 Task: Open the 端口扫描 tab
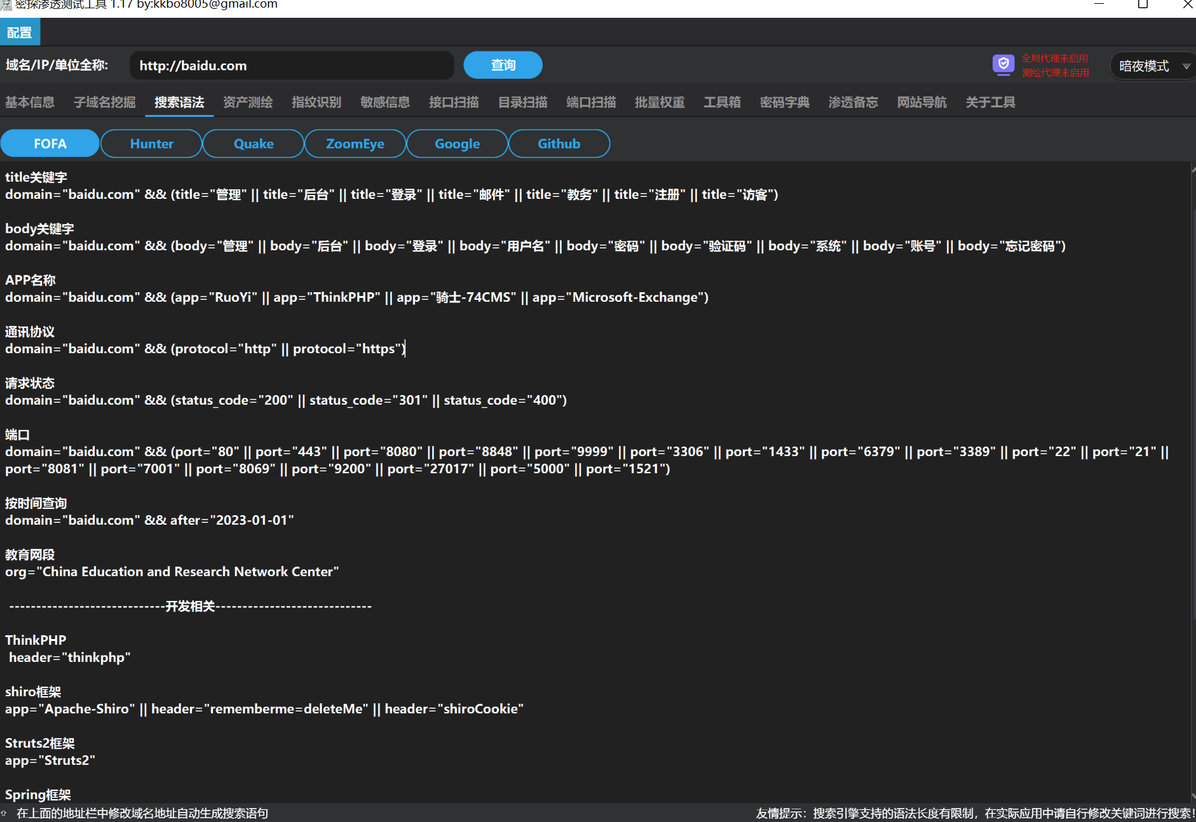[591, 102]
